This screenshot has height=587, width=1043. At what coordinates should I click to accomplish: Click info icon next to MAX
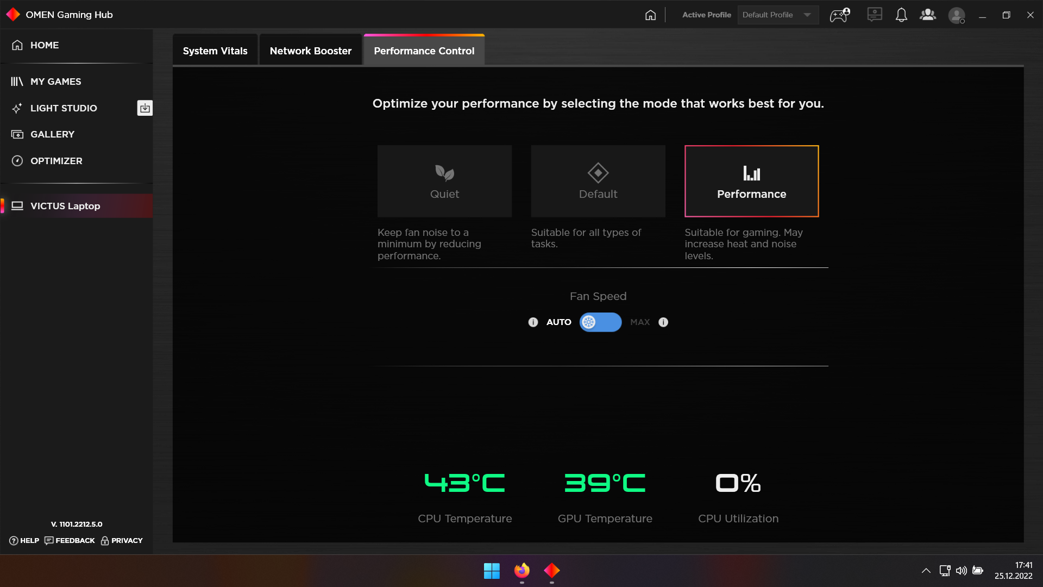coord(663,322)
